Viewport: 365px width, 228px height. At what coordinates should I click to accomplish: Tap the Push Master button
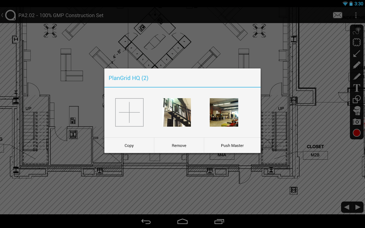tap(232, 145)
